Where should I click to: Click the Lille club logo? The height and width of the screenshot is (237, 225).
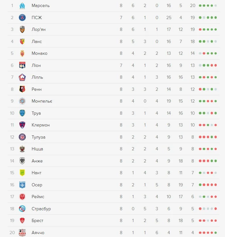22,77
